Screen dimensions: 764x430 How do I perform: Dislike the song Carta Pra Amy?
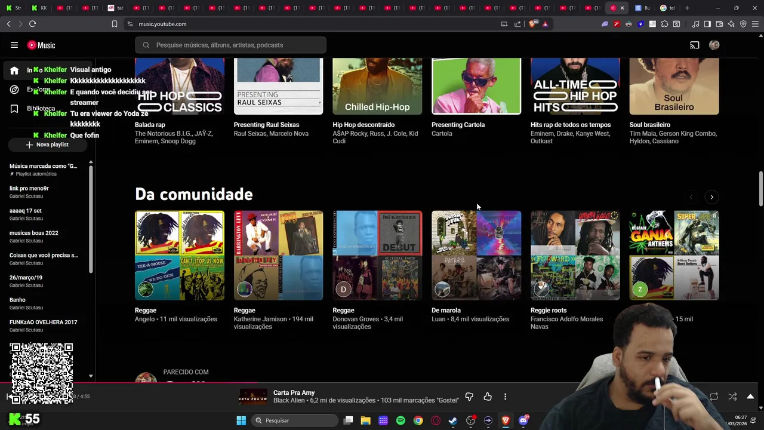point(469,397)
